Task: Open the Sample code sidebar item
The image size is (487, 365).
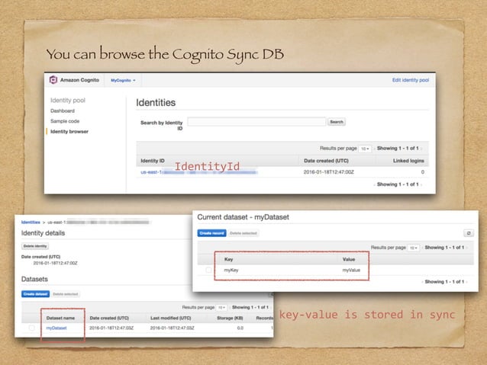Action: click(x=65, y=121)
